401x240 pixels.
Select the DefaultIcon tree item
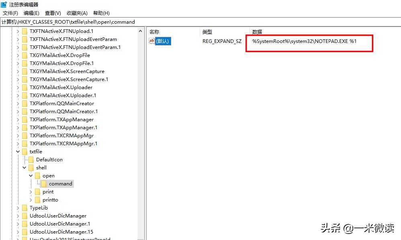49,160
